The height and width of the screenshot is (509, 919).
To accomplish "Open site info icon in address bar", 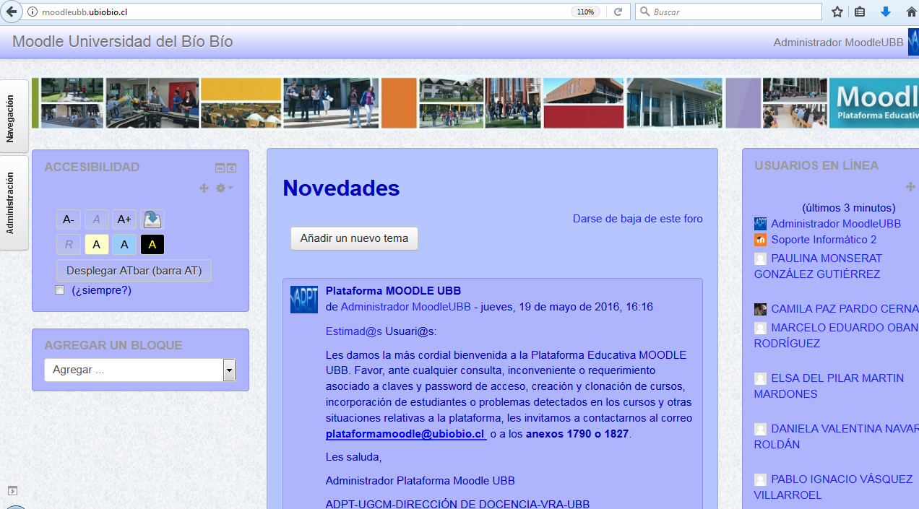I will click(x=33, y=12).
